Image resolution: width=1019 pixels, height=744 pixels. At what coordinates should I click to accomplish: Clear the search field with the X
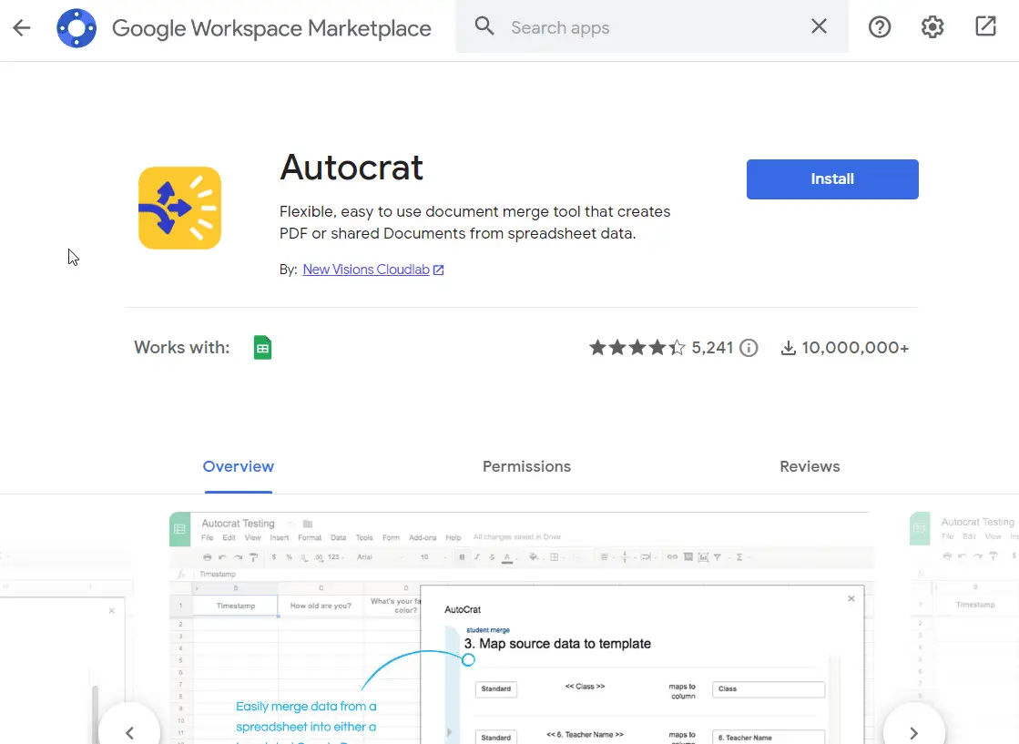819,26
